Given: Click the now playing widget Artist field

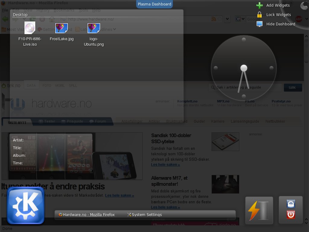Looking at the screenshot, I should [x=18, y=140].
